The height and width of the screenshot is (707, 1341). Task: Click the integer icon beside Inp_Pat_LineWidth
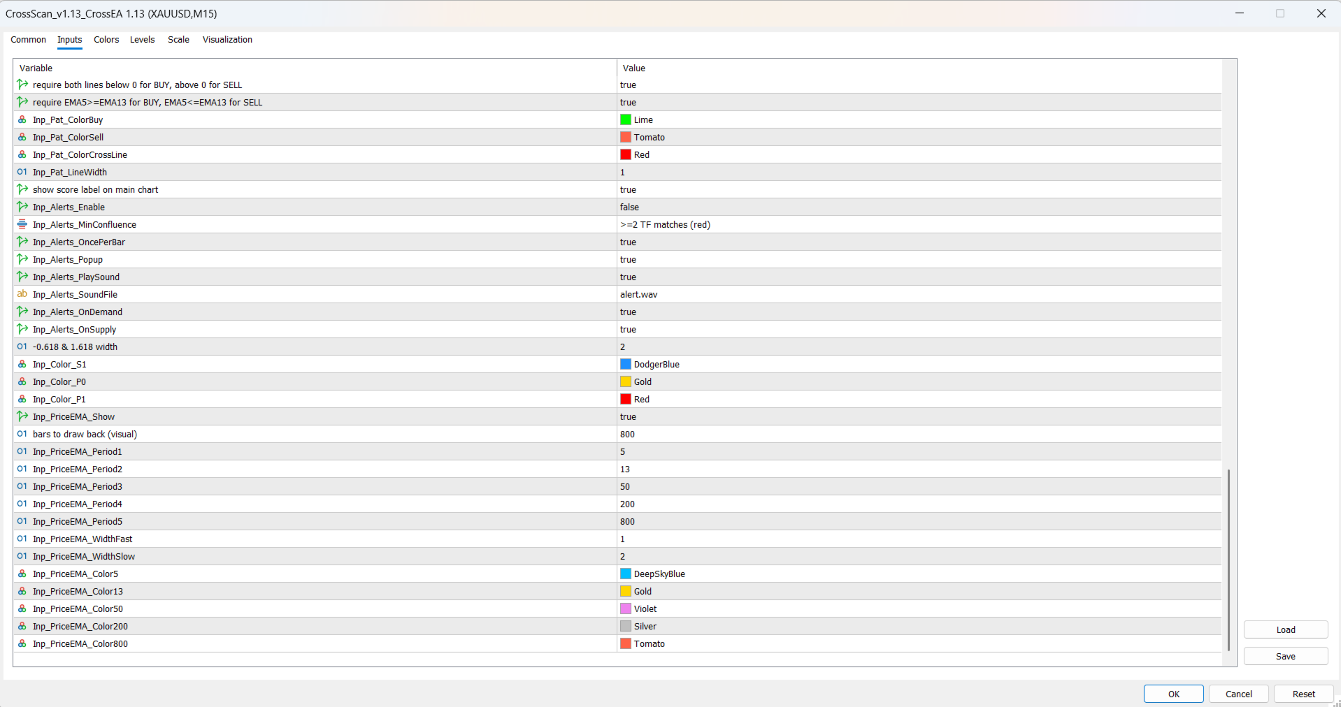coord(22,172)
